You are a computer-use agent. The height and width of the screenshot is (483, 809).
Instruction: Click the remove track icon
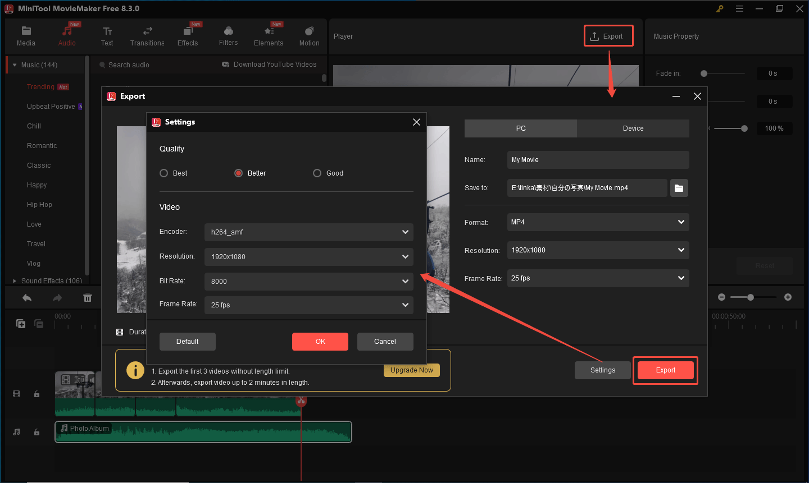click(39, 324)
